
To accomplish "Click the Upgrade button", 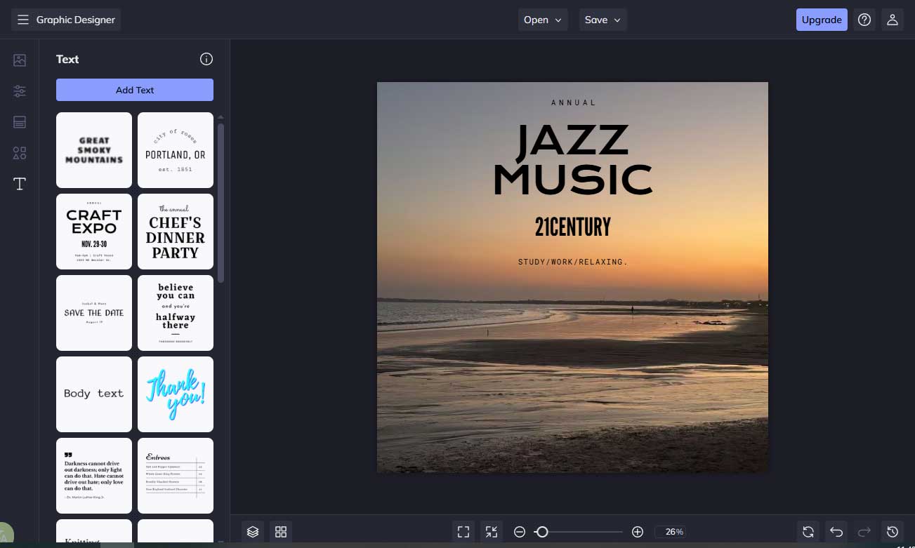I will (822, 20).
